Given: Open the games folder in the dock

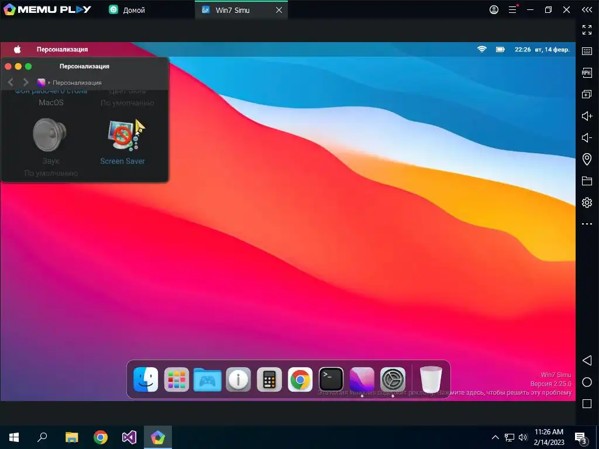Looking at the screenshot, I should [208, 379].
